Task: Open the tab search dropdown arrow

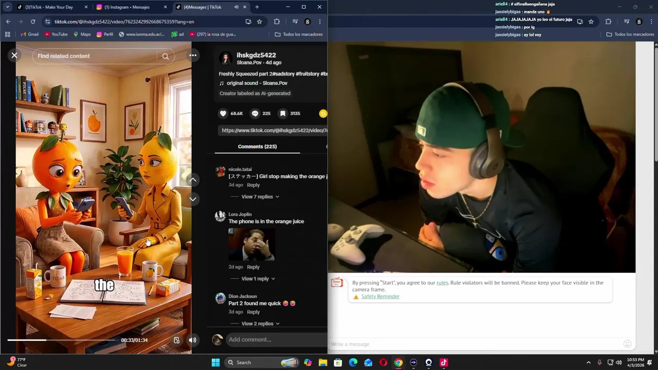Action: point(7,7)
